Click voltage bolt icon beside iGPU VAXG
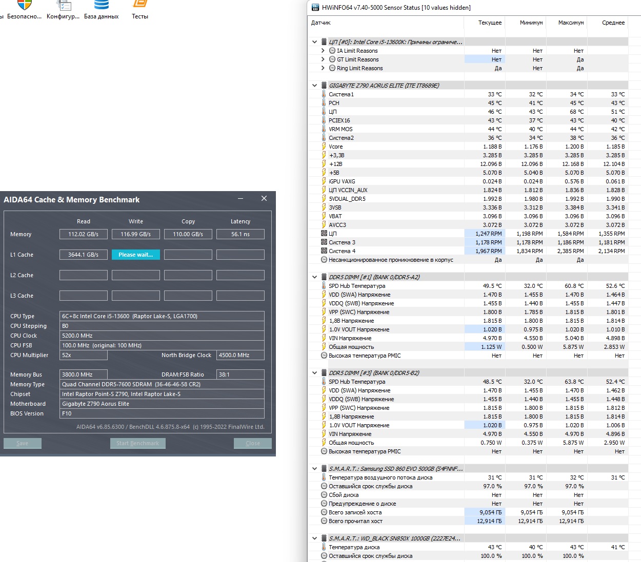 click(324, 181)
